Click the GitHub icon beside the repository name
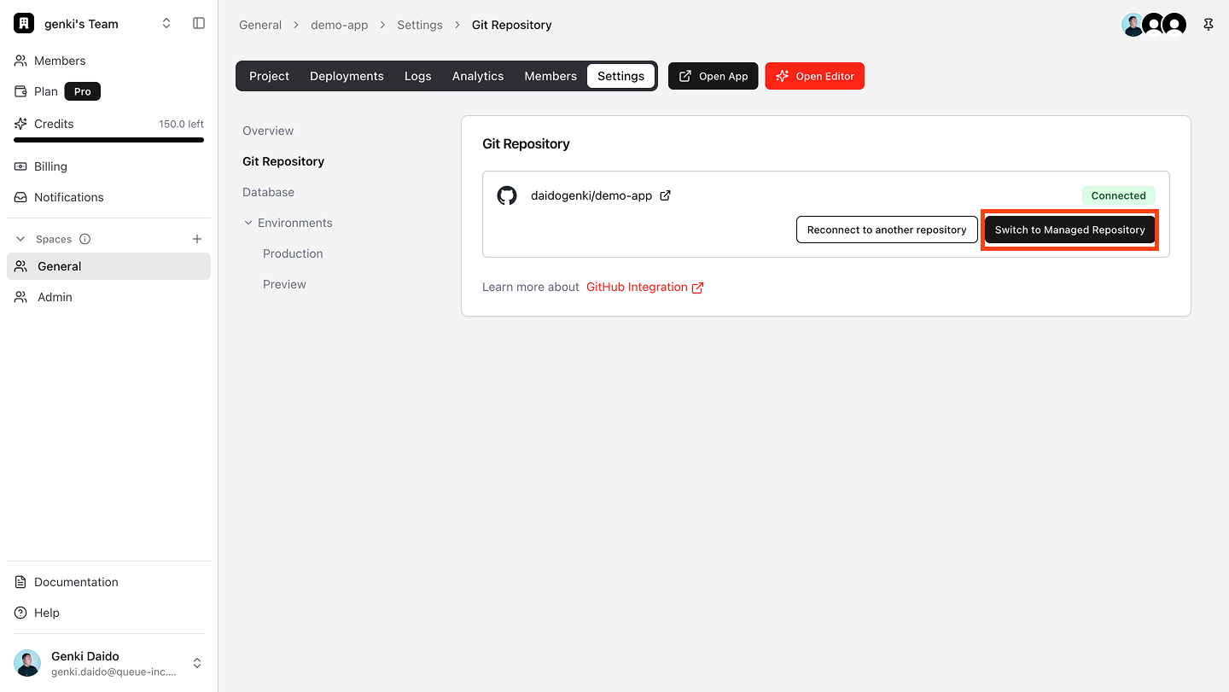1229x692 pixels. tap(507, 195)
